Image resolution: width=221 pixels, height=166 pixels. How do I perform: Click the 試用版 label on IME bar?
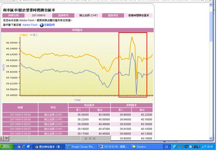[90, 138]
